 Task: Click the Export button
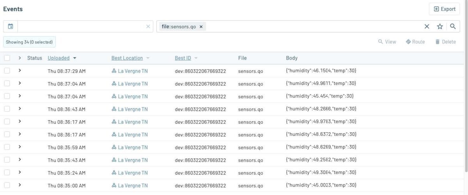click(x=444, y=9)
